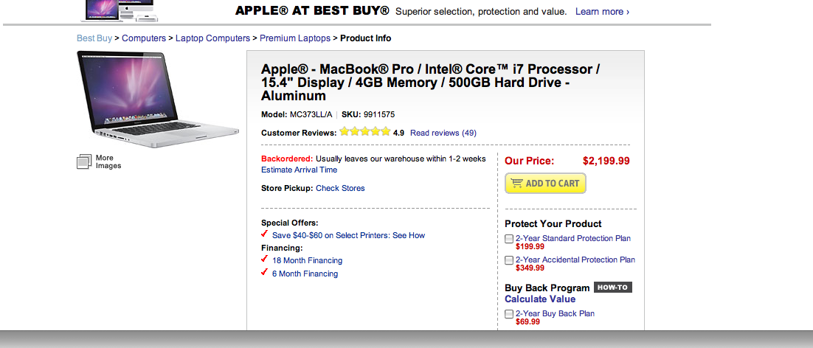Click the five-star customer rating icons
The height and width of the screenshot is (348, 813).
click(365, 131)
